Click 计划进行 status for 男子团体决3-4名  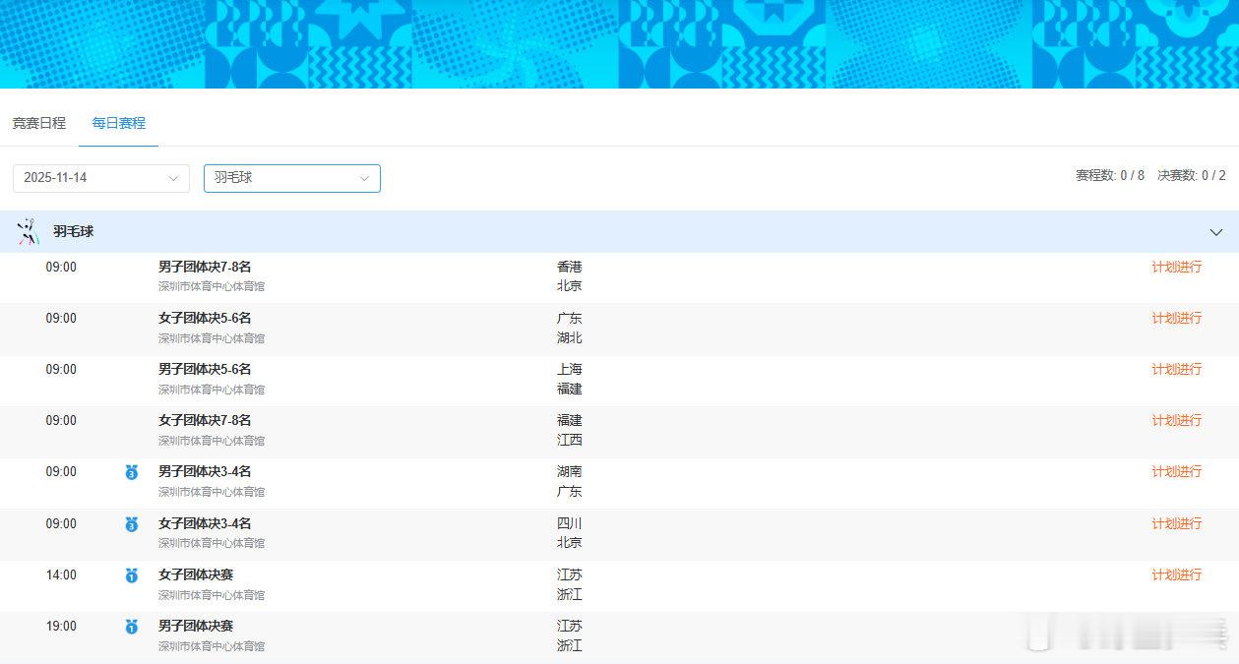(x=1177, y=471)
